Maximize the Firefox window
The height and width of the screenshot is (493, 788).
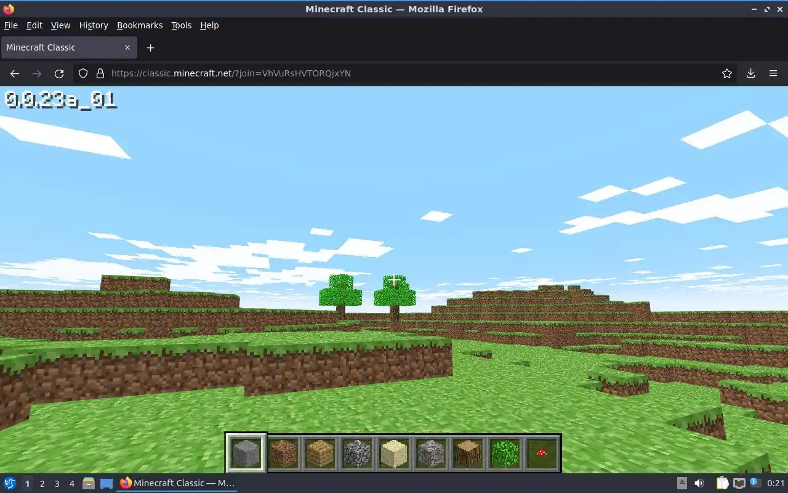(x=767, y=9)
